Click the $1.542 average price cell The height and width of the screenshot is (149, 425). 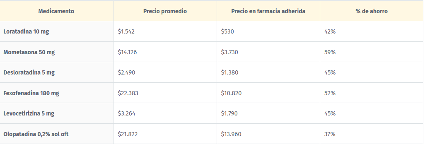click(126, 31)
